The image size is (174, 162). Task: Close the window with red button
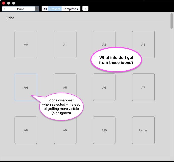click(x=4, y=3)
